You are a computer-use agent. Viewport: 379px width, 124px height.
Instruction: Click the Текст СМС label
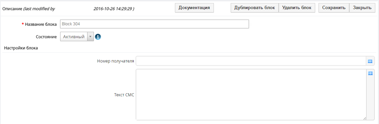click(124, 95)
